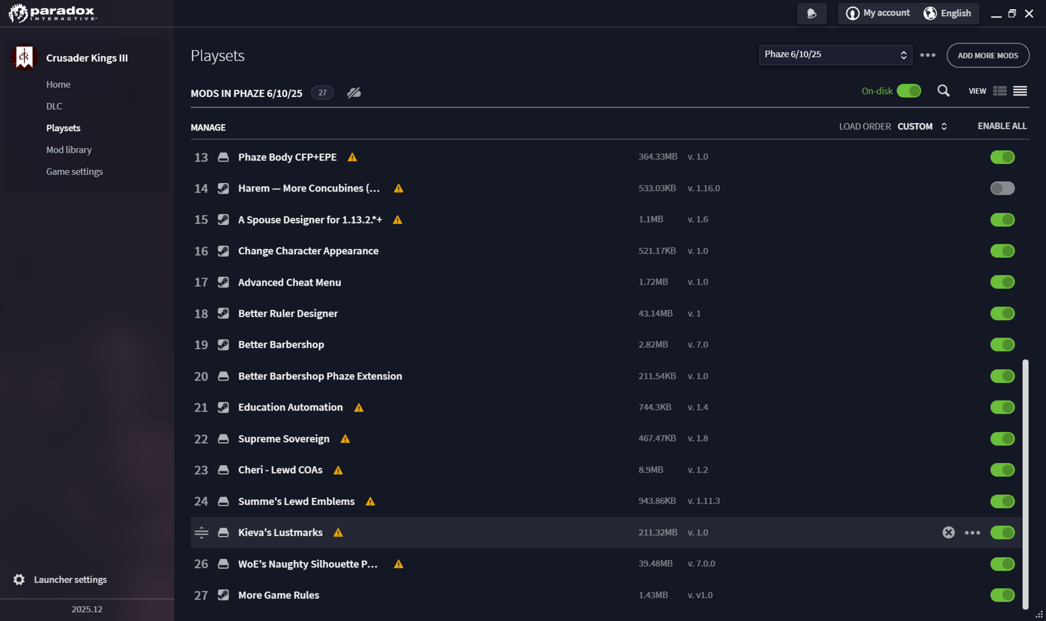Open Game settings in the sidebar

pos(74,172)
